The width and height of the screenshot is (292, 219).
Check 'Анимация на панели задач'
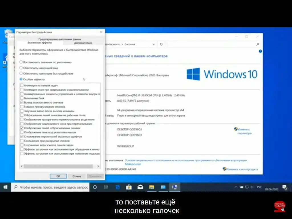[22, 85]
